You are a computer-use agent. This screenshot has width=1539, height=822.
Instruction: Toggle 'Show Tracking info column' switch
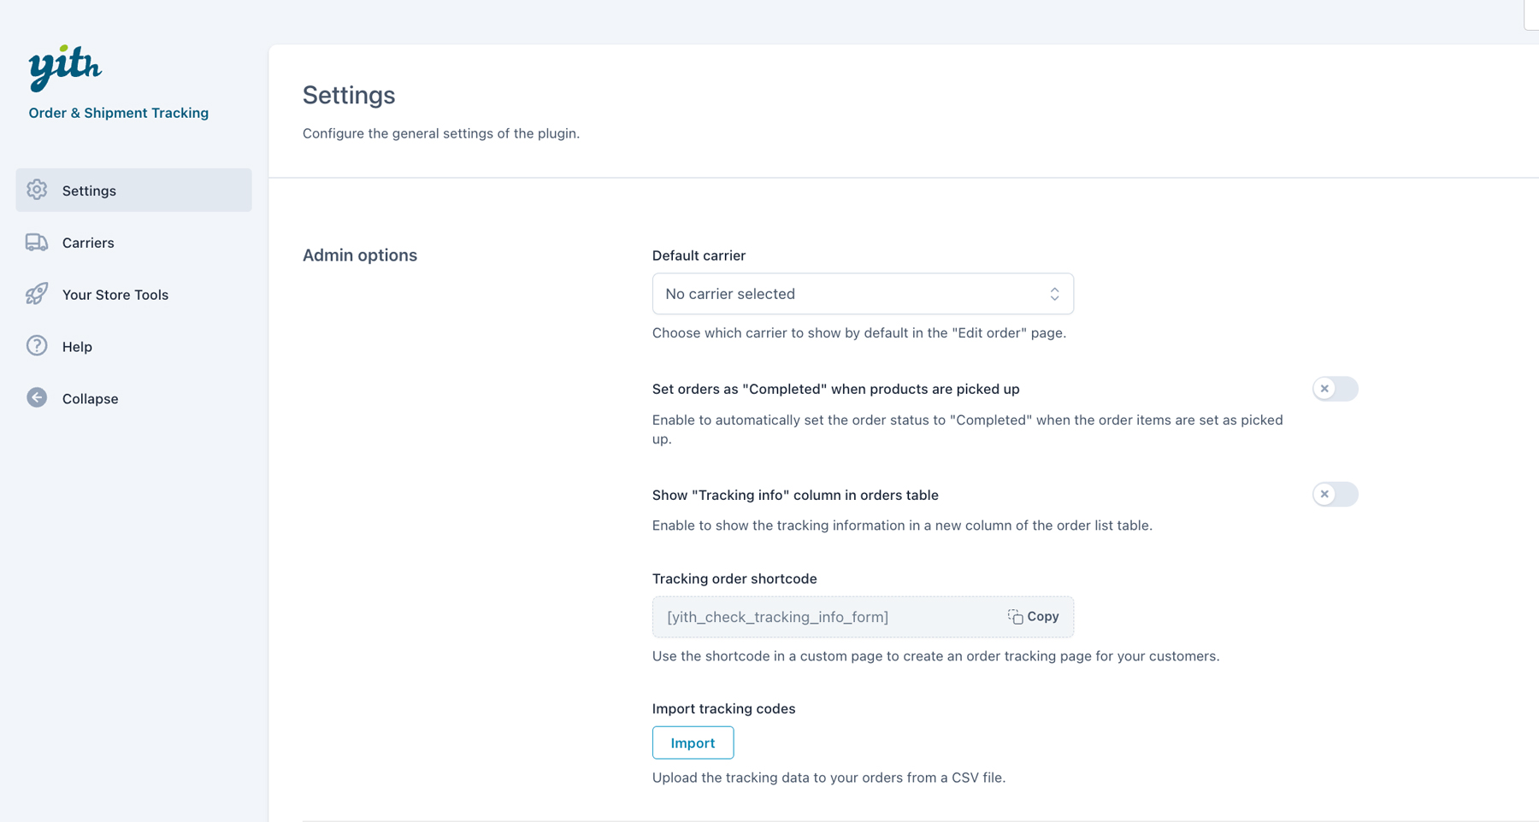click(1335, 495)
